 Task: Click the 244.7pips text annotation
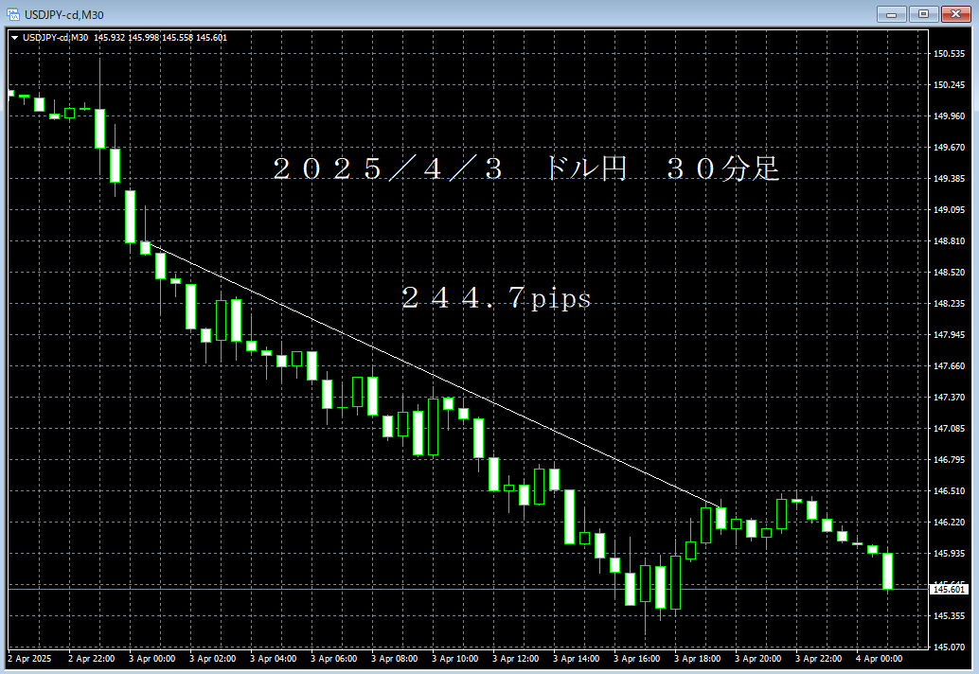click(x=497, y=298)
